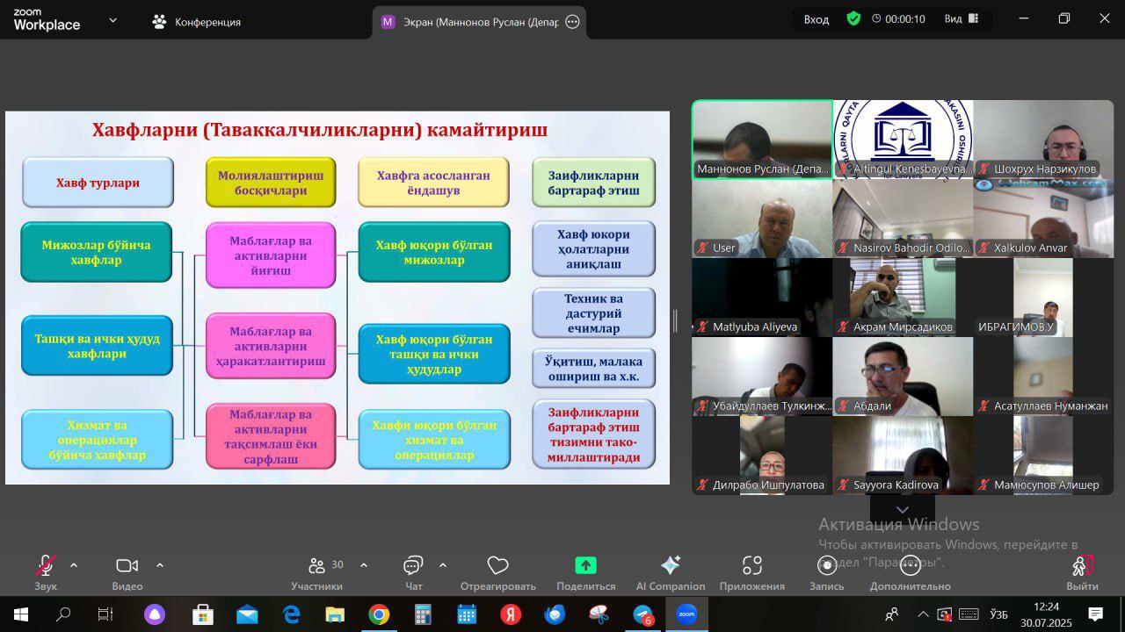The image size is (1125, 632).
Task: Expand video options arrow next to Видео
Action: coord(160,565)
